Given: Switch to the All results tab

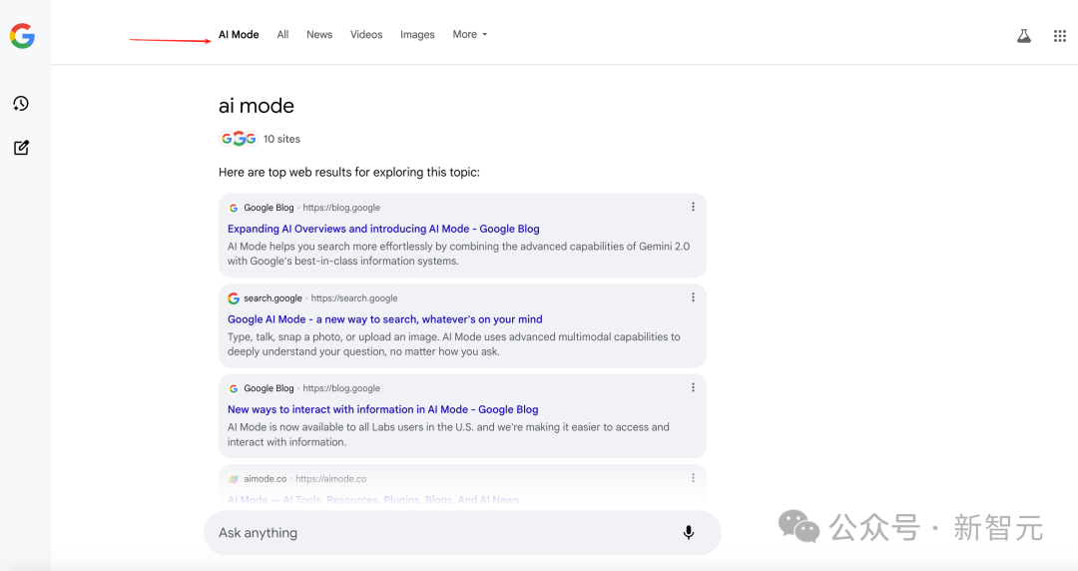Looking at the screenshot, I should tap(282, 35).
